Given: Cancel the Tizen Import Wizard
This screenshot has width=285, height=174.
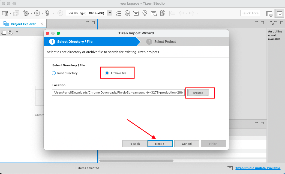Looking at the screenshot, I should (187, 144).
